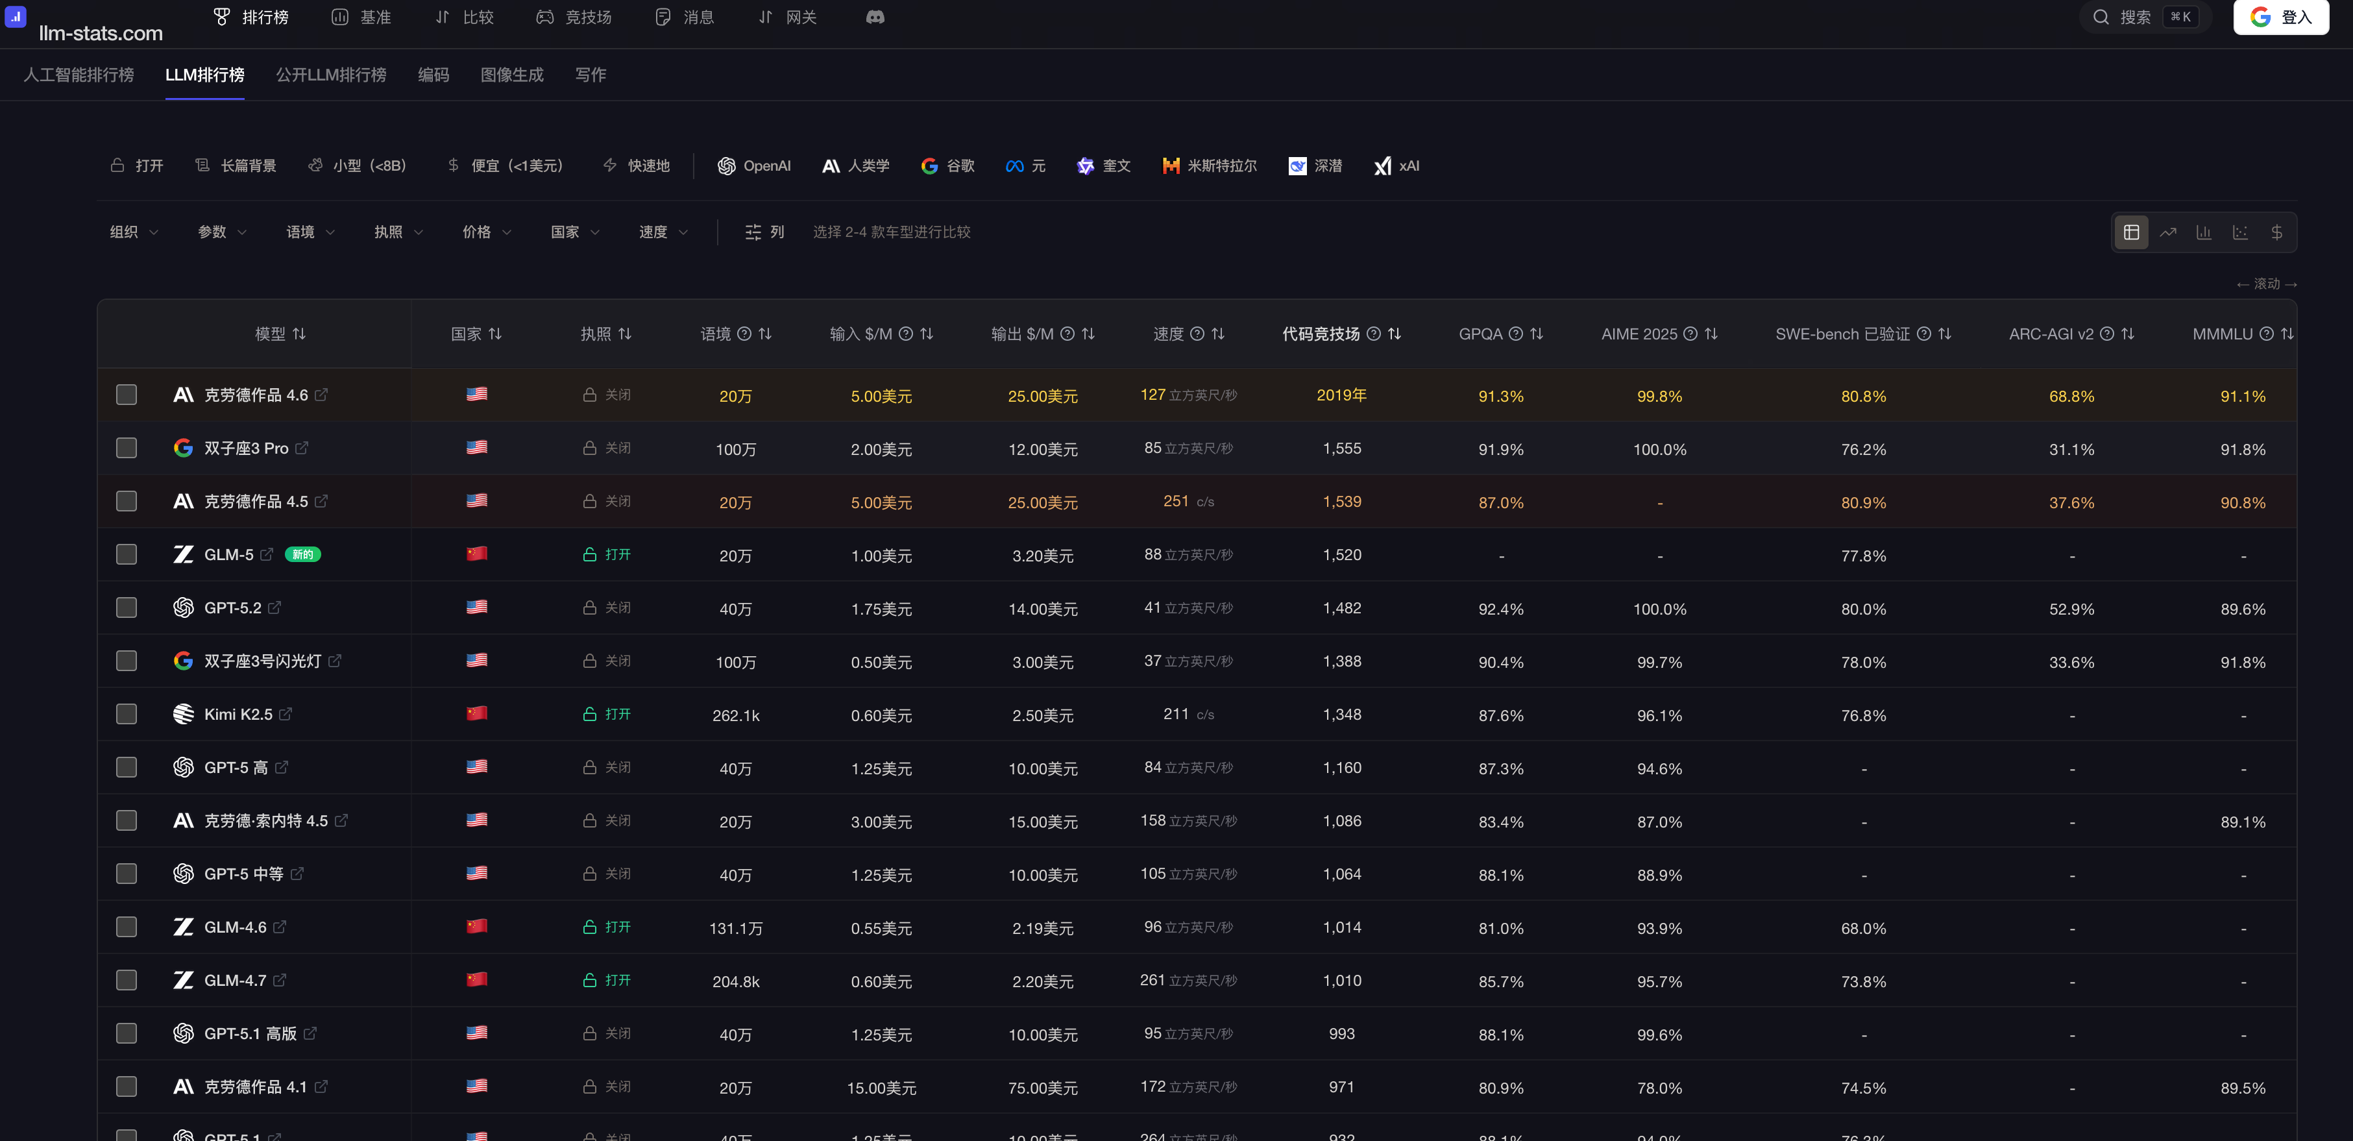Open external link icon beside GLM-5
The width and height of the screenshot is (2353, 1141).
267,554
